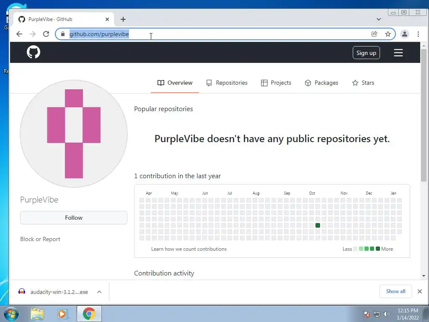The height and width of the screenshot is (322, 429).
Task: Click the Contribution activity heading
Action: [x=164, y=273]
